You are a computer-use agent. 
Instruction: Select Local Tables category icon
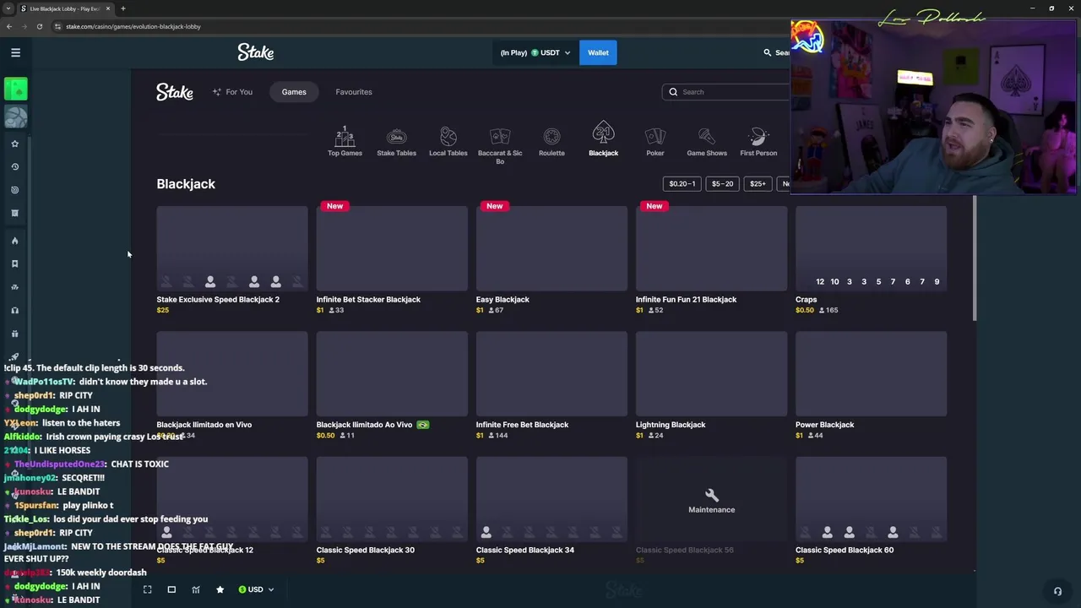448,142
